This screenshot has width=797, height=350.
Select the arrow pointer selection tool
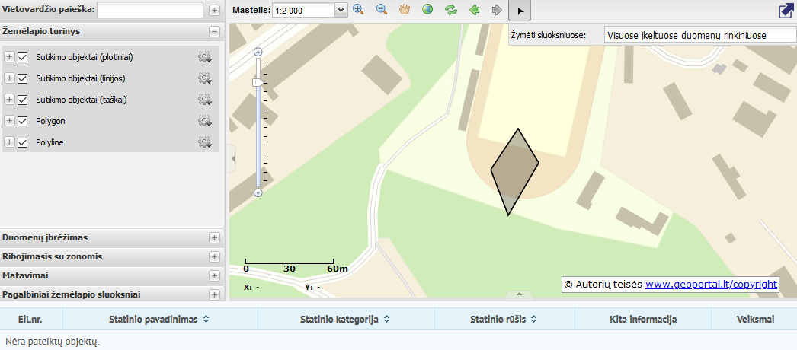pyautogui.click(x=520, y=11)
